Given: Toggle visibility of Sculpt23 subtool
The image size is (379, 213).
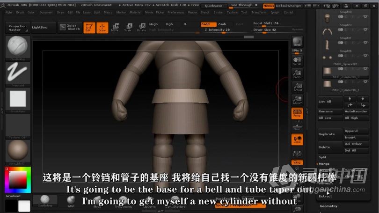Looking at the screenshot, I should coord(365,29).
